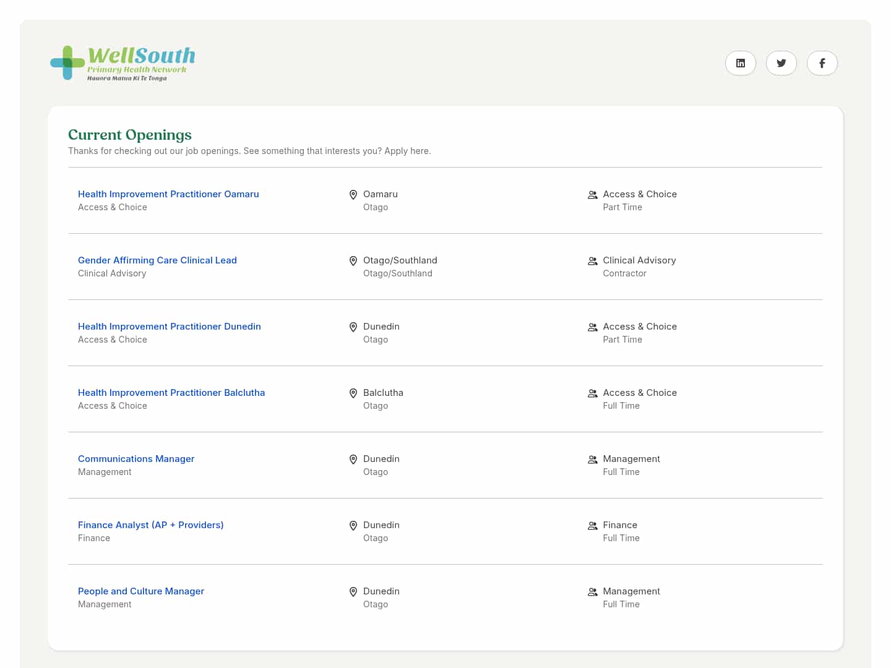
Task: Click location pin in People and Culture Manager row
Action: pyautogui.click(x=353, y=592)
